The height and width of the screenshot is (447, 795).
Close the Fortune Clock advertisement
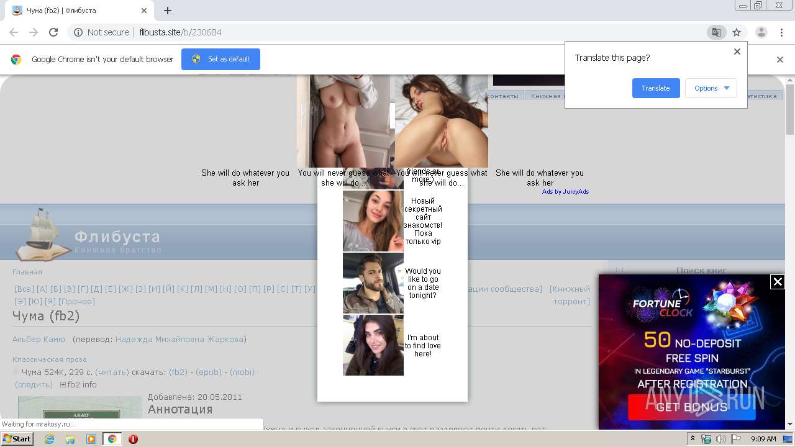tap(777, 282)
